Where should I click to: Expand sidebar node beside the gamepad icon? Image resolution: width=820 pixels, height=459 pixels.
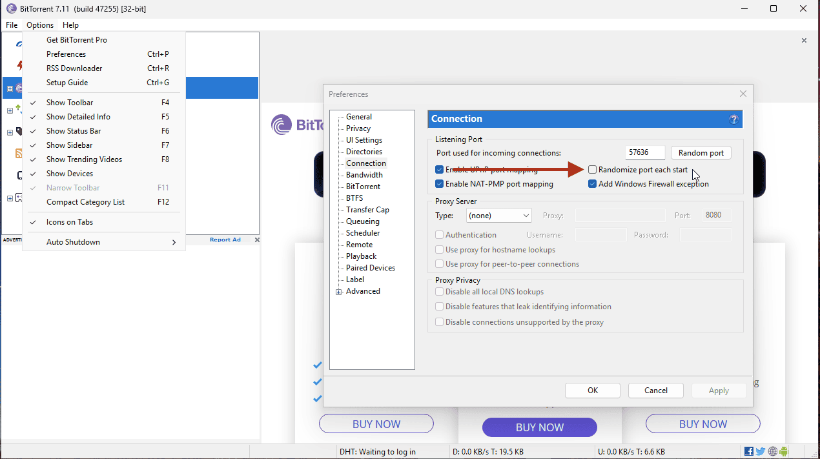click(10, 198)
